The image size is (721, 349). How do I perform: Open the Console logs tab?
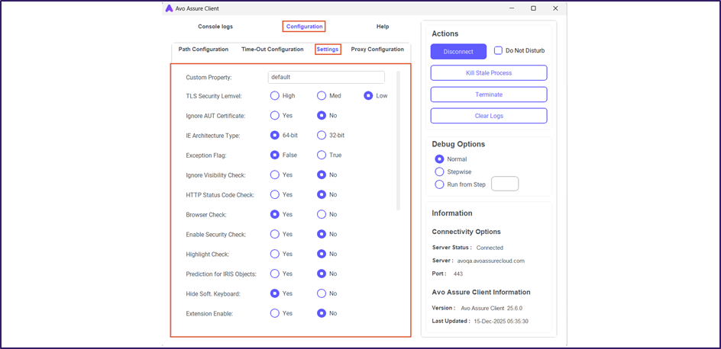(x=215, y=27)
